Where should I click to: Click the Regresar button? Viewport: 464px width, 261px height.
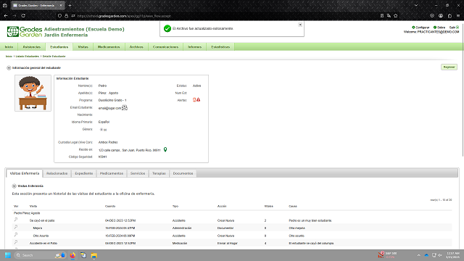click(449, 67)
